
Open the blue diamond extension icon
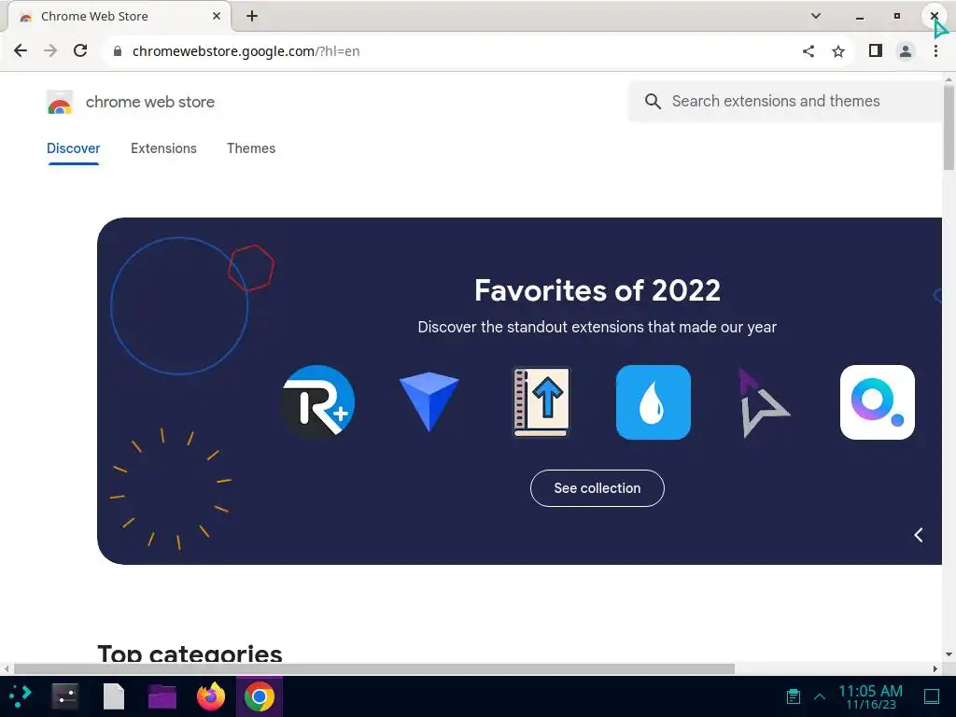(429, 401)
